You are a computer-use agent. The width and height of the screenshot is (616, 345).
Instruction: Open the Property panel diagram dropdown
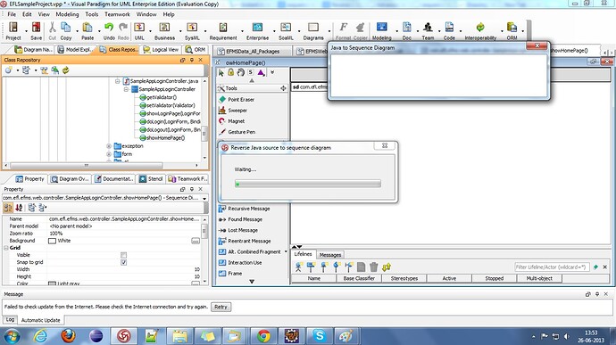(x=204, y=198)
